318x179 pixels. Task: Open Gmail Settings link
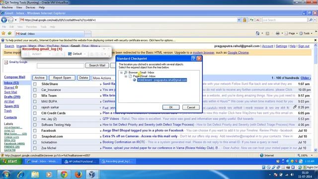281,46
